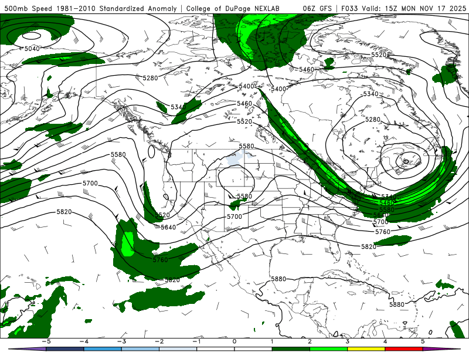Click the -4 legend label
469x352 pixels.
[x=83, y=341]
